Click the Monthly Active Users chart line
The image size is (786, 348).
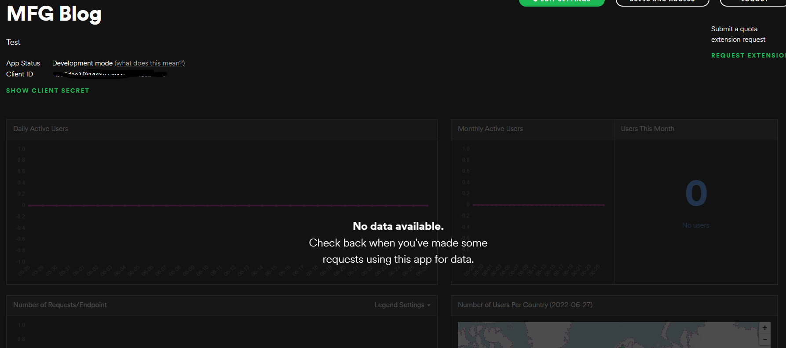[x=539, y=205]
